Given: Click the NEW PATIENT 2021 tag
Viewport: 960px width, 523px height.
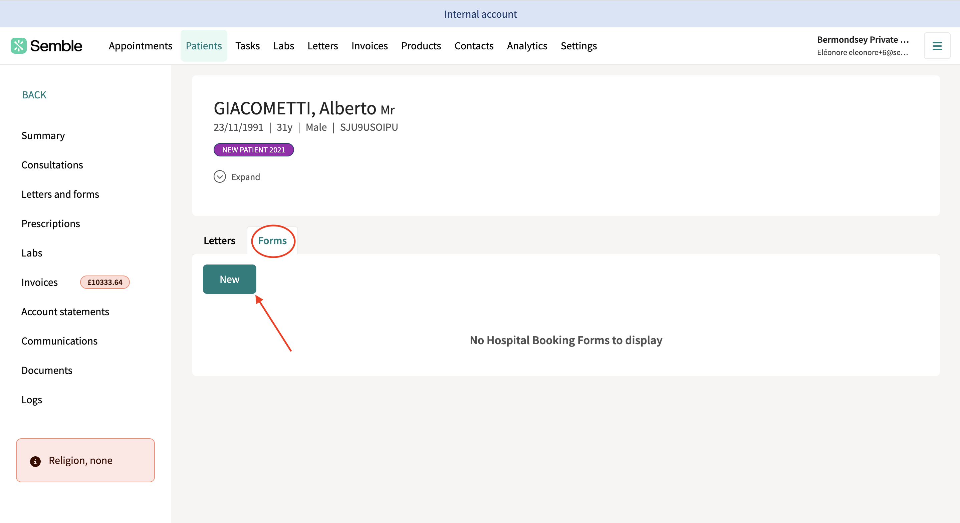Looking at the screenshot, I should tap(254, 150).
